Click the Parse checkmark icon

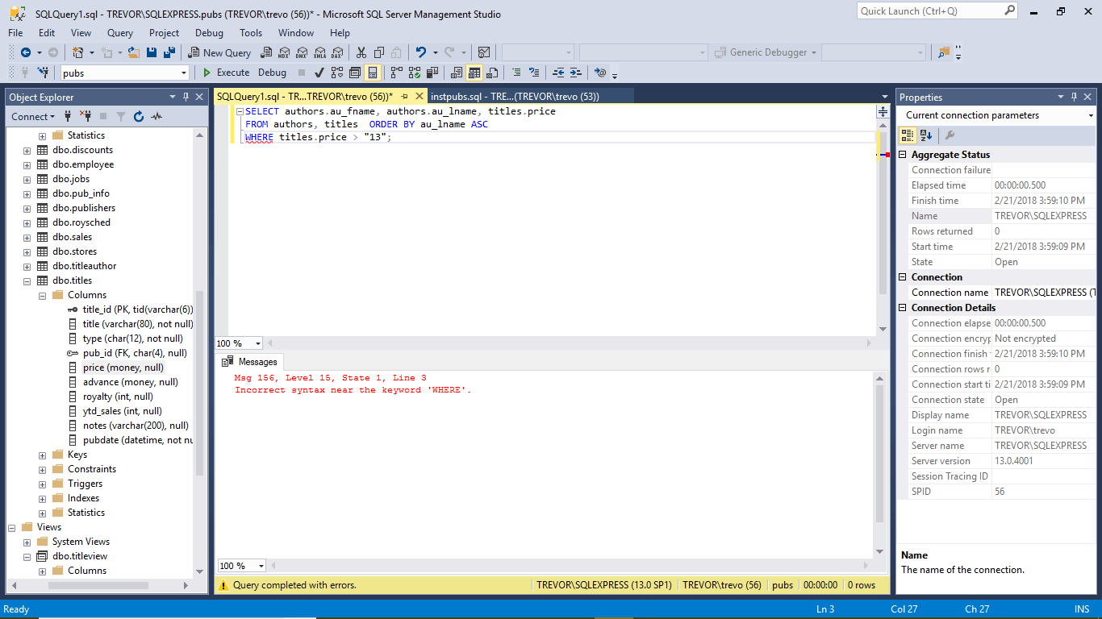coord(319,73)
